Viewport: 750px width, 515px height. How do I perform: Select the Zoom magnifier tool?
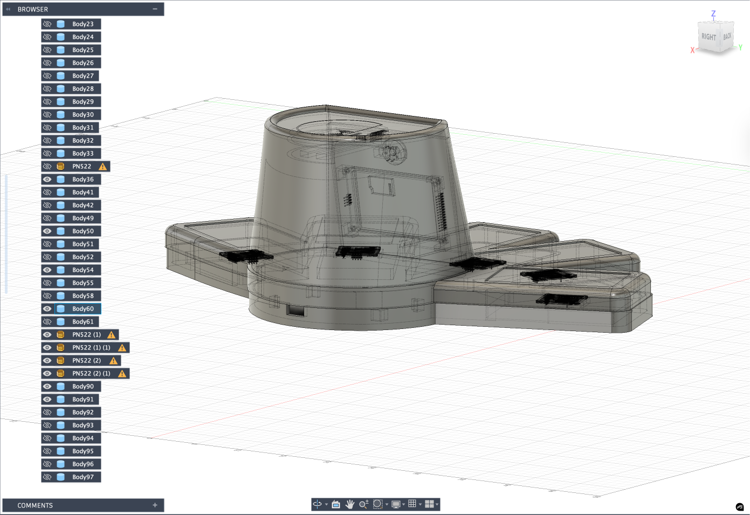[x=364, y=504]
